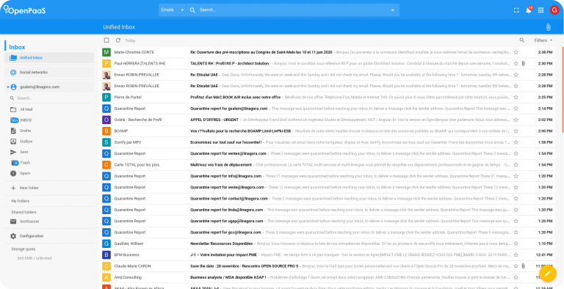Compose new email with pencil button
564x289 pixels.
click(548, 274)
